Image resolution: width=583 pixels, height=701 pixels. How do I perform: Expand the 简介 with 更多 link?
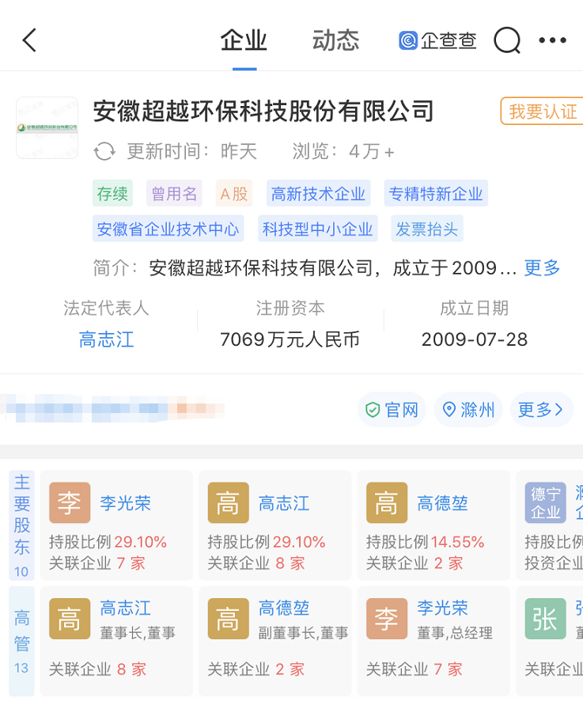542,267
